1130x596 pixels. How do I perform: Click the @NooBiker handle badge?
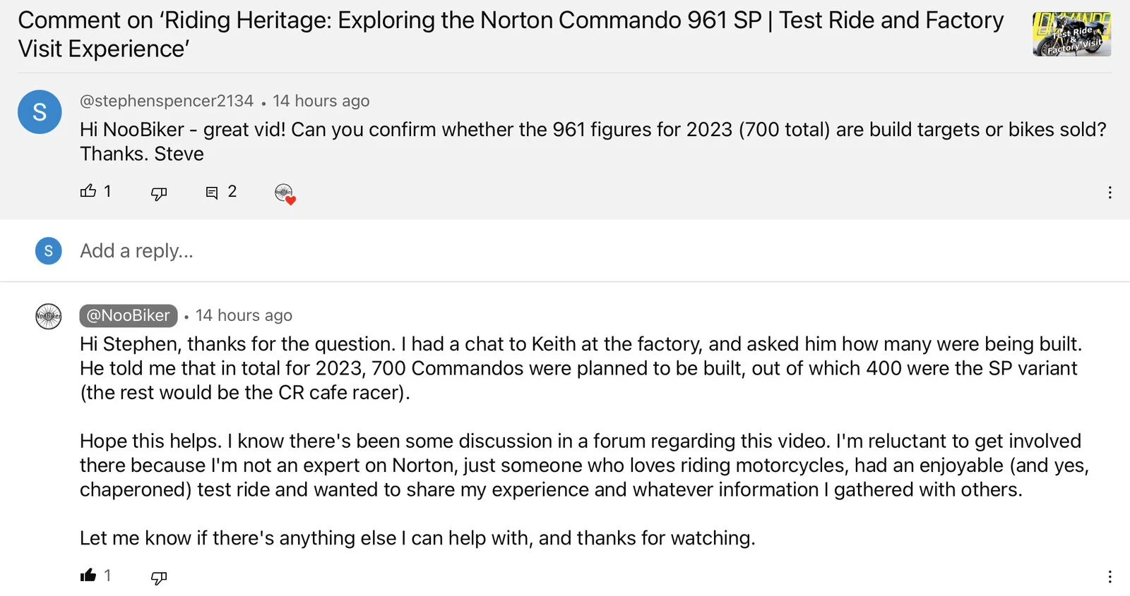[128, 316]
